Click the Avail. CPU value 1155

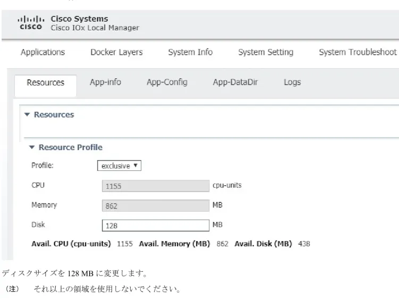tap(125, 244)
